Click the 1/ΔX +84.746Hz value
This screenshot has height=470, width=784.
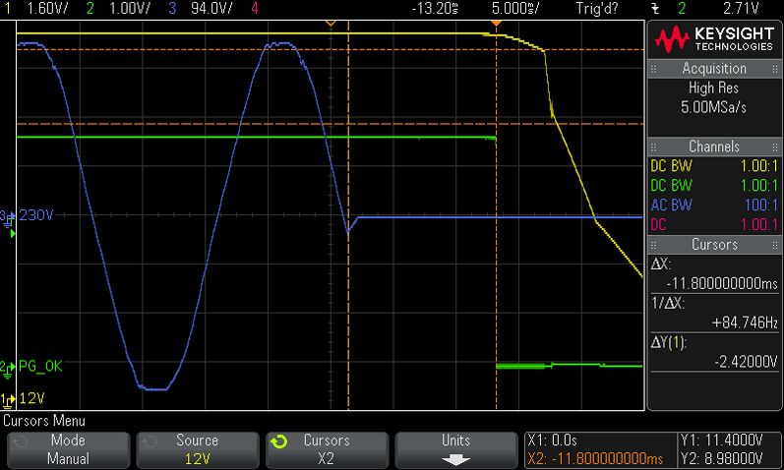click(745, 323)
